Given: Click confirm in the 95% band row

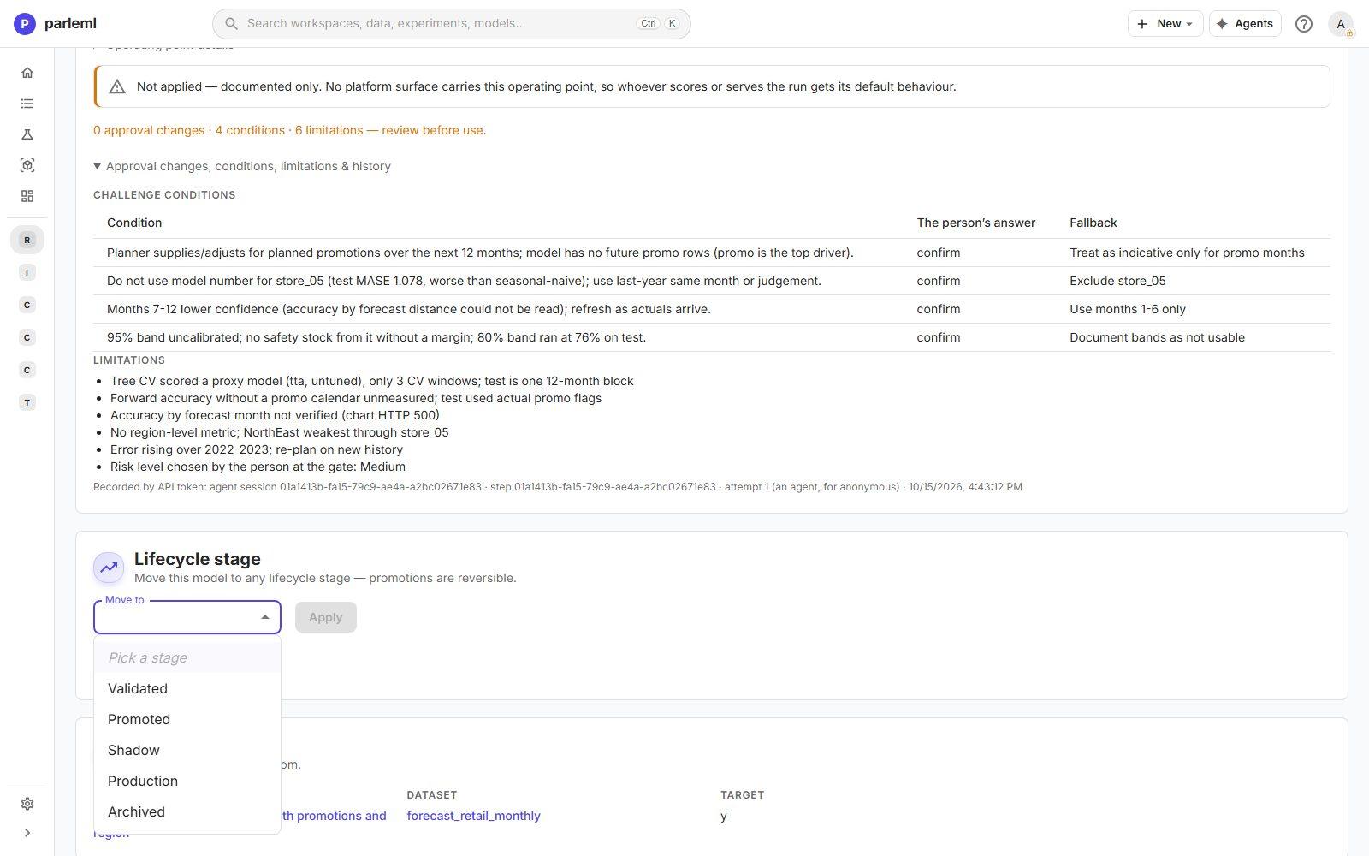Looking at the screenshot, I should click(x=939, y=337).
